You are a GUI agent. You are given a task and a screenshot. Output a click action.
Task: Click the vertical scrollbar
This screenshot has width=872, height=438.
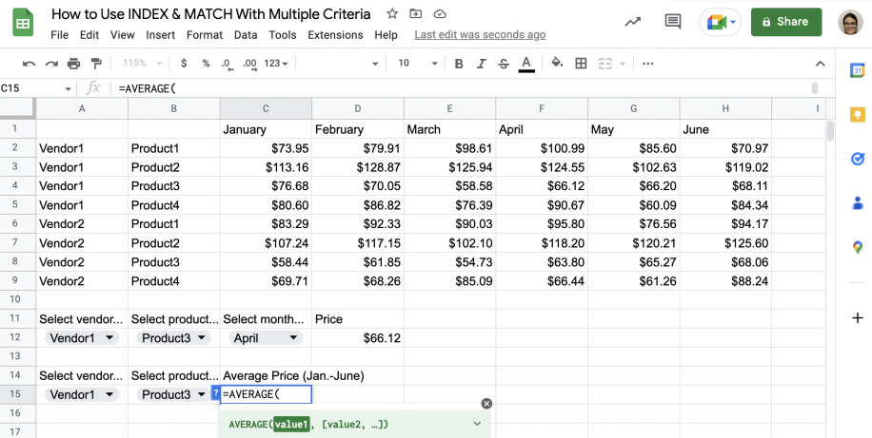point(830,130)
